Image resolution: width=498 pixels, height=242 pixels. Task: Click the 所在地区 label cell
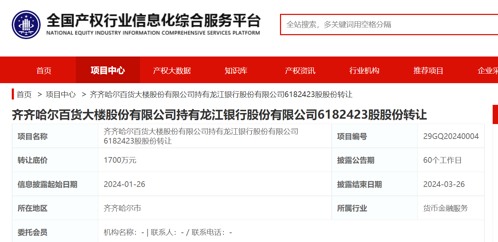tap(55, 208)
